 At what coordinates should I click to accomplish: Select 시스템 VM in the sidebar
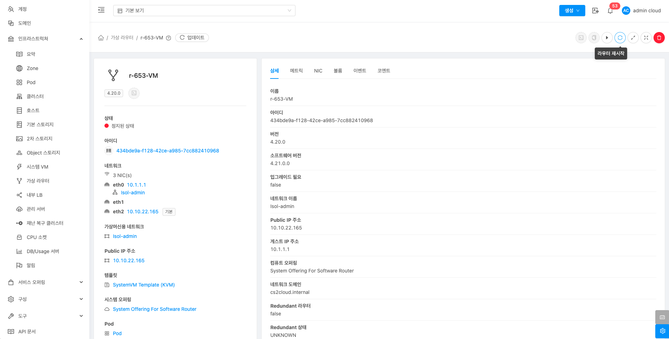[x=37, y=167]
